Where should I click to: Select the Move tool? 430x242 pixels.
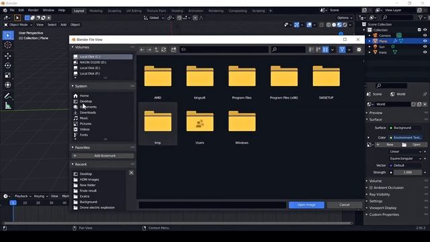coord(7,56)
